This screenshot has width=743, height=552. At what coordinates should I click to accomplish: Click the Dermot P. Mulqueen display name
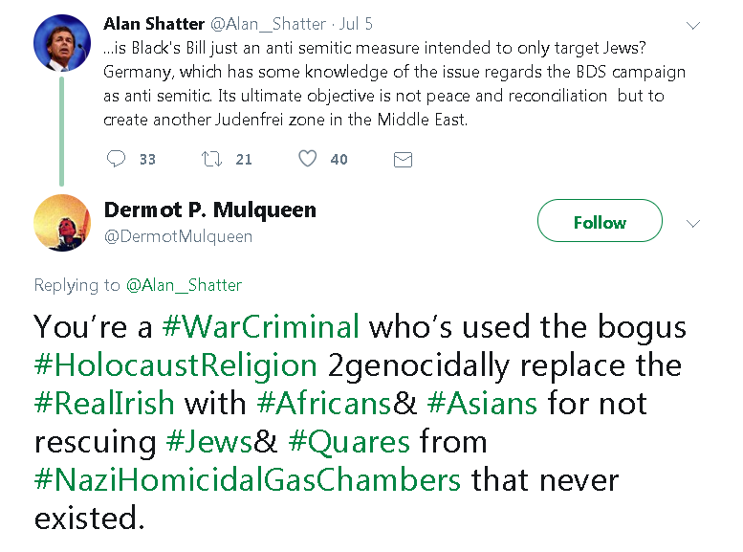209,210
